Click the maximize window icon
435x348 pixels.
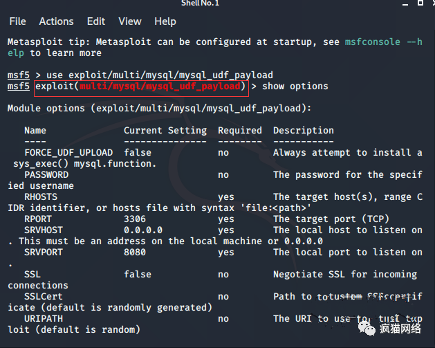tap(420, 3)
